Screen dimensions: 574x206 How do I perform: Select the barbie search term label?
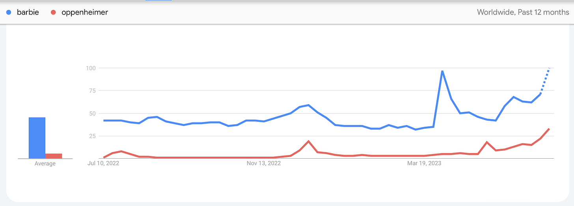point(28,12)
